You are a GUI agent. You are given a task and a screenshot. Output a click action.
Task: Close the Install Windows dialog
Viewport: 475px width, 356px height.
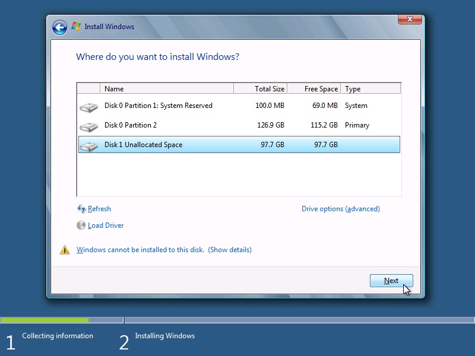pos(410,19)
